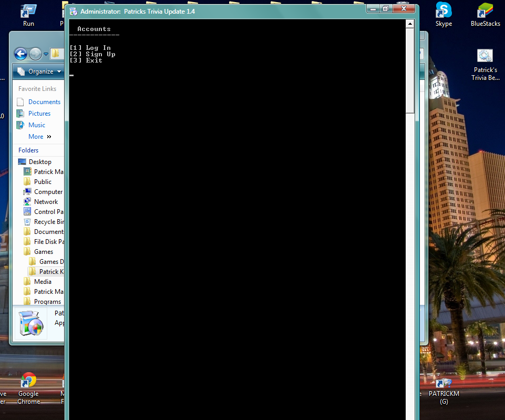Viewport: 505px width, 420px height.
Task: Open the PATRICKM (G) drive shortcut
Action: 444,392
